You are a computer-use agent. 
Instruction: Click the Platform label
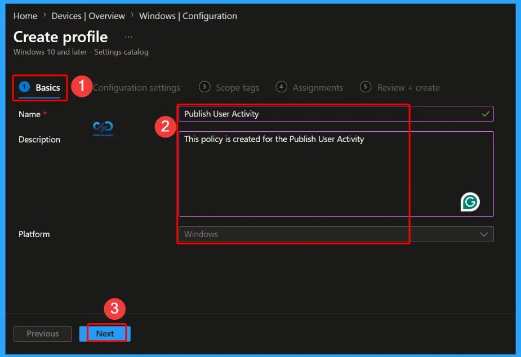click(34, 234)
